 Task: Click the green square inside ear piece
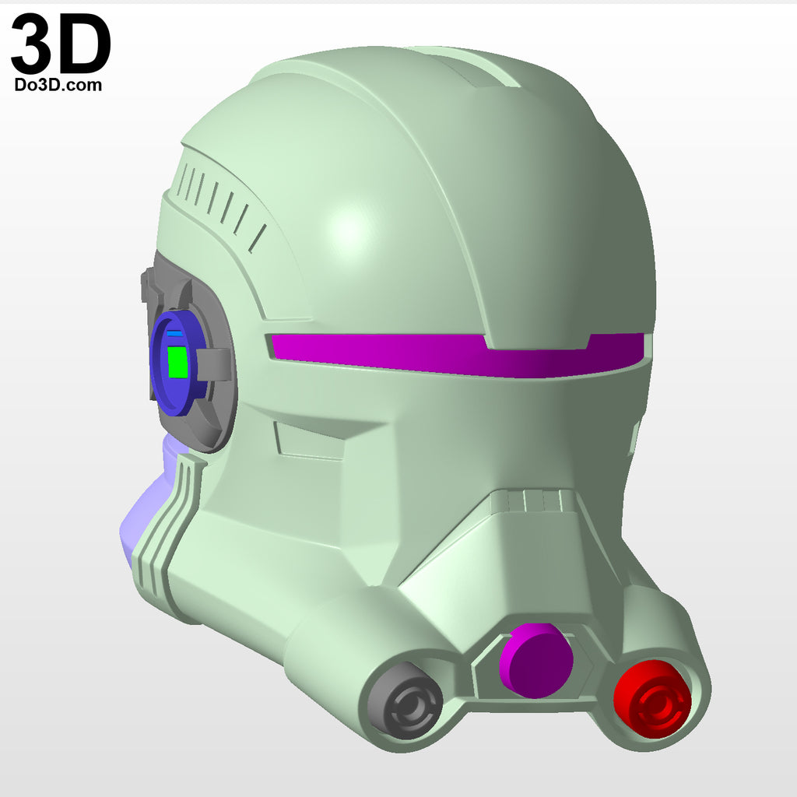[177, 362]
